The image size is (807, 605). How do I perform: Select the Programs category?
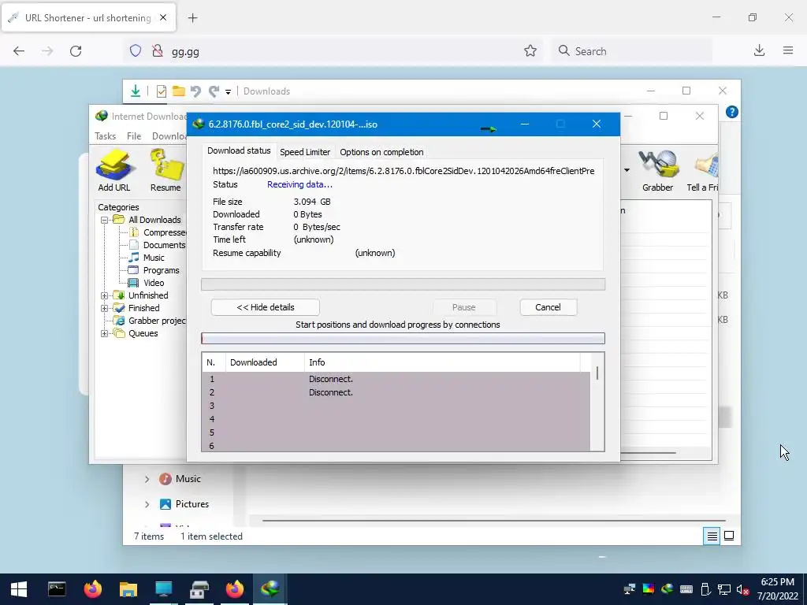[154, 271]
